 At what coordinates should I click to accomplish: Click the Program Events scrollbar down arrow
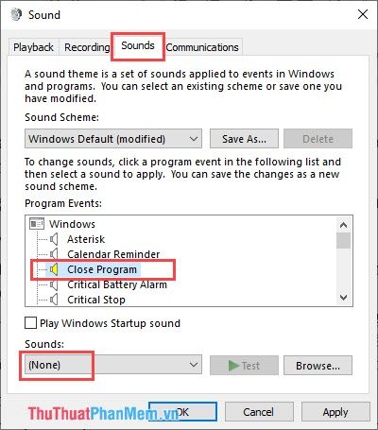click(344, 298)
